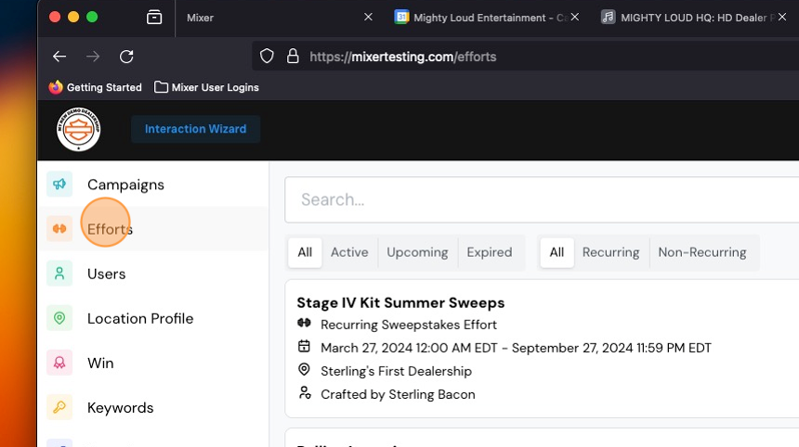Click the tracking protection shield icon
Viewport: 799px width, 447px height.
click(267, 56)
